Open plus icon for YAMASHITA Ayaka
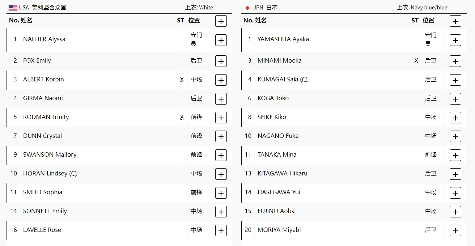This screenshot has width=475, height=246. coord(455,40)
